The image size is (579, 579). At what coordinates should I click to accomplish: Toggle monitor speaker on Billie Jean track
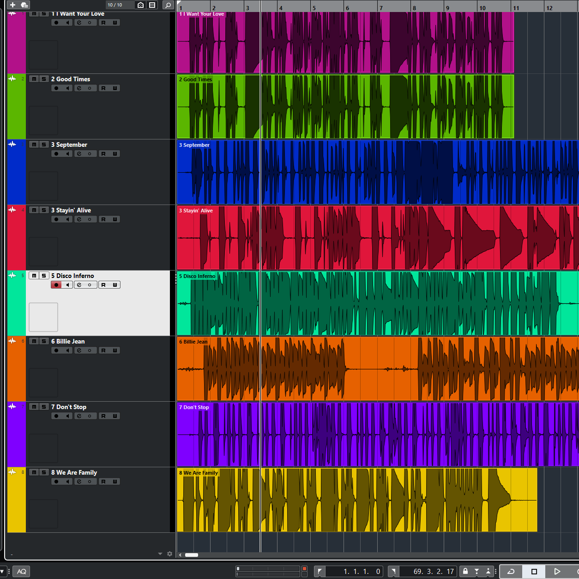(x=67, y=350)
